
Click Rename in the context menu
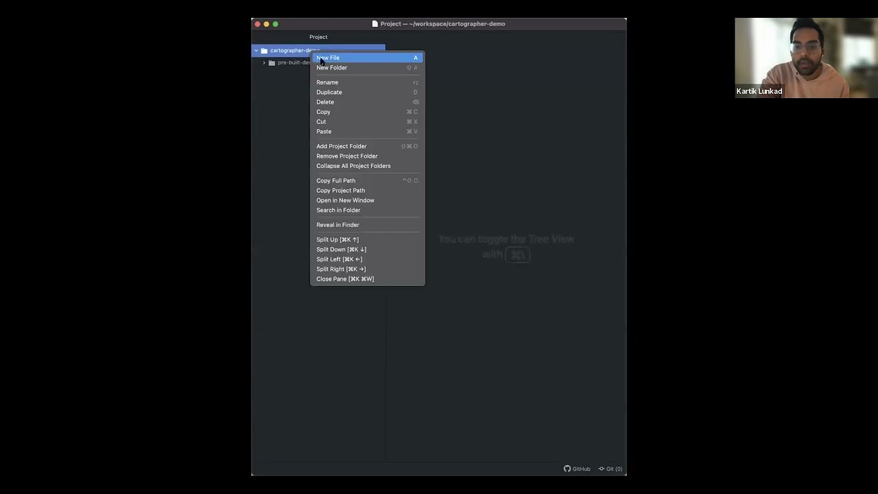tap(368, 82)
